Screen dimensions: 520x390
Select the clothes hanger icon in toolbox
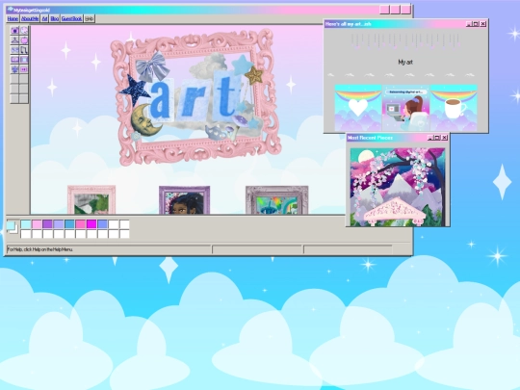point(14,40)
